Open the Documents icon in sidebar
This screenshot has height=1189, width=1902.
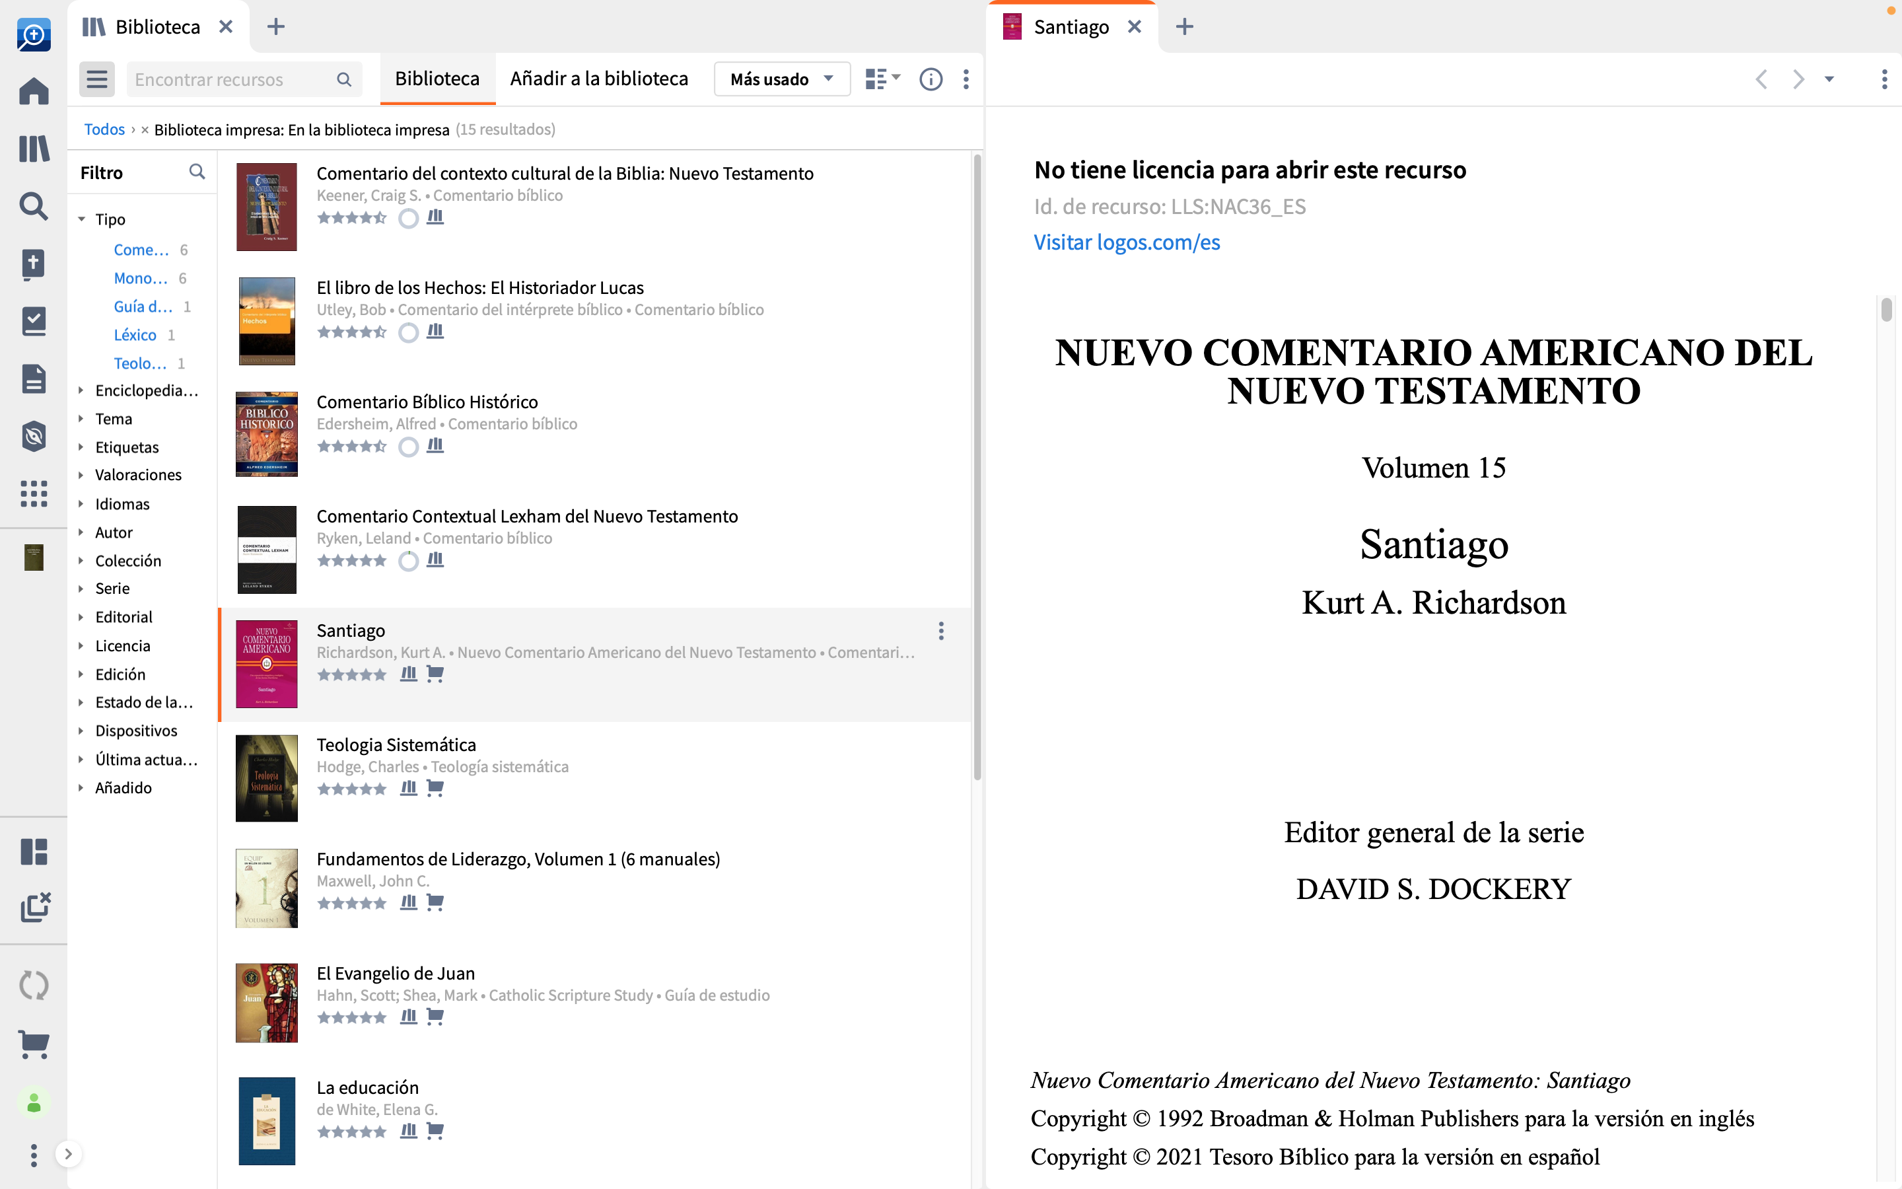pyautogui.click(x=34, y=379)
